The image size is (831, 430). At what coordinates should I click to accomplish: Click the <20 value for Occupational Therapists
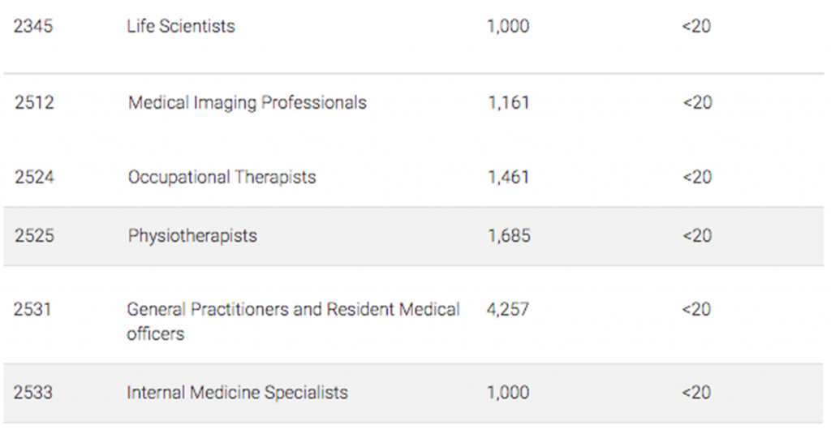696,178
